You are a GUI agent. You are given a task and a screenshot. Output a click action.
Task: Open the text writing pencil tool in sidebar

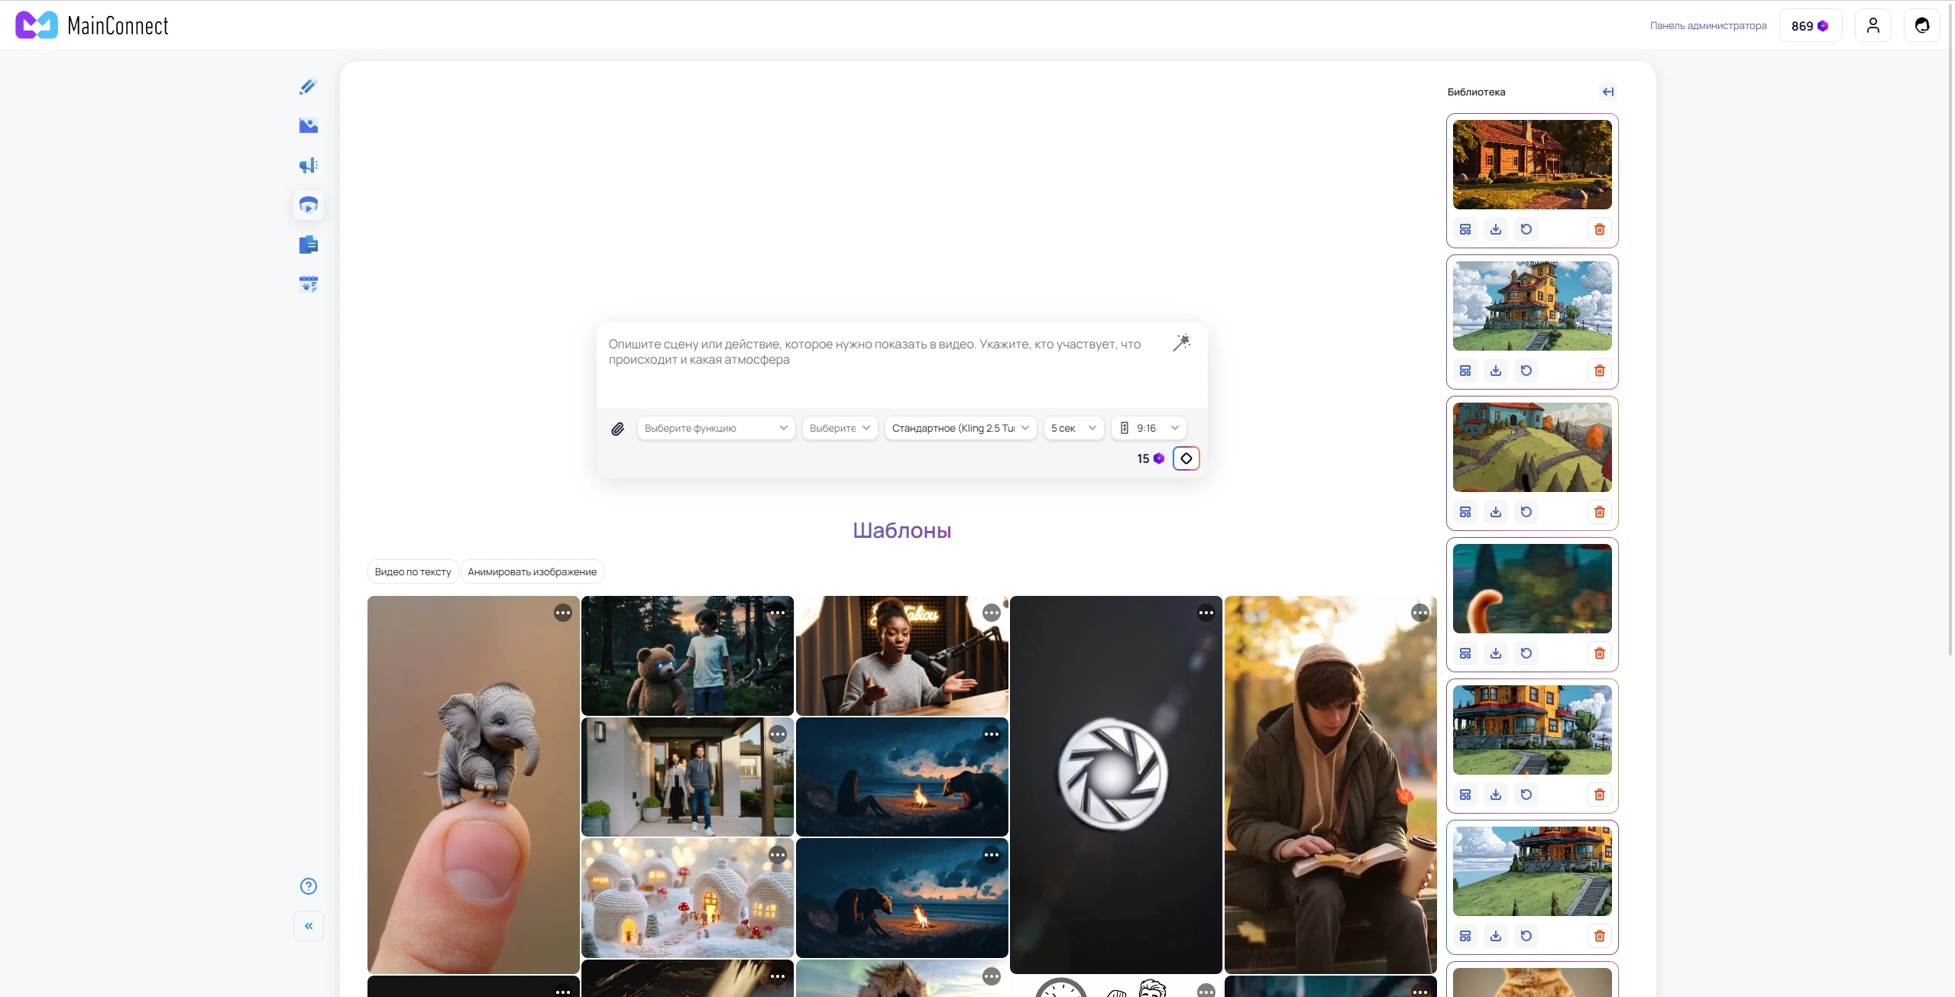(308, 86)
